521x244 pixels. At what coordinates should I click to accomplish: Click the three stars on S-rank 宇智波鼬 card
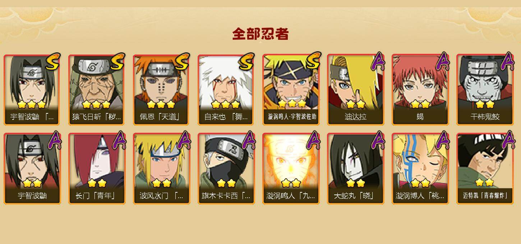point(32,104)
